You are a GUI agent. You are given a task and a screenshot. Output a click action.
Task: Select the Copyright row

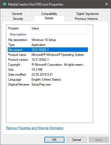pos(48,65)
